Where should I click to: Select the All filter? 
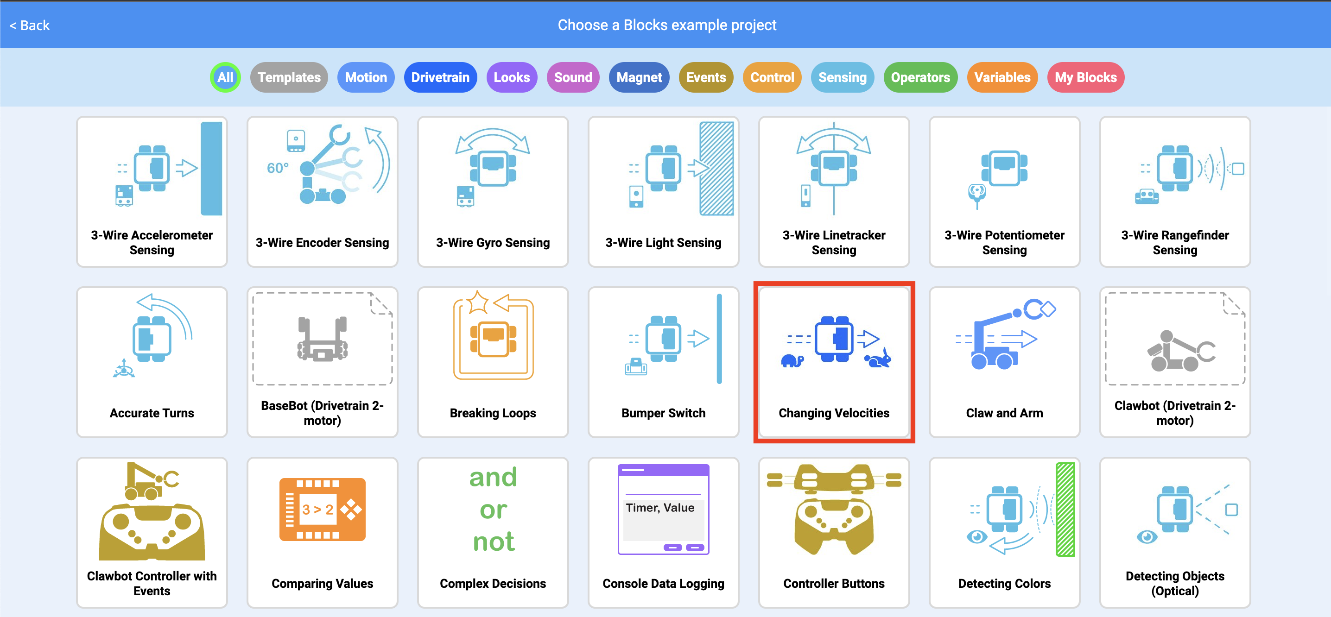(x=225, y=77)
